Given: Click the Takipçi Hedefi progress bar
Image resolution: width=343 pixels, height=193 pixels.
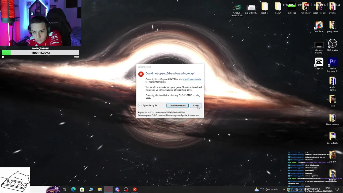Looking at the screenshot, I should [41, 53].
